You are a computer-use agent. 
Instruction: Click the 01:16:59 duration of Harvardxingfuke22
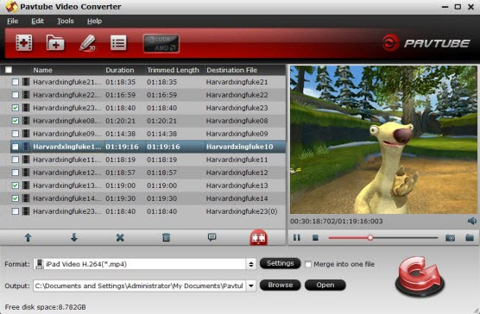click(x=120, y=95)
